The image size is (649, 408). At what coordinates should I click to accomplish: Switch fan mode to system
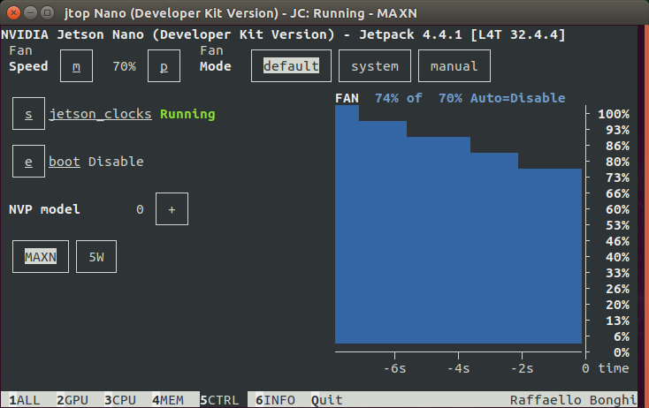pyautogui.click(x=375, y=66)
